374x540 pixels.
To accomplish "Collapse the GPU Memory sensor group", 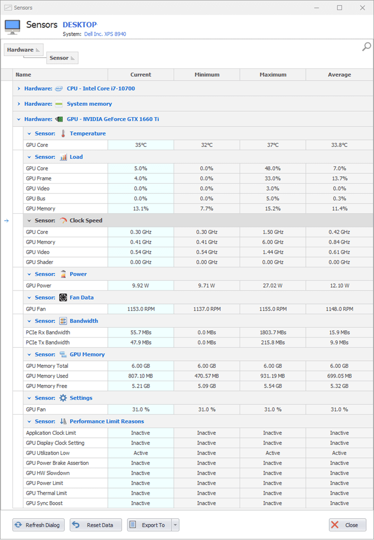I will click(x=29, y=354).
